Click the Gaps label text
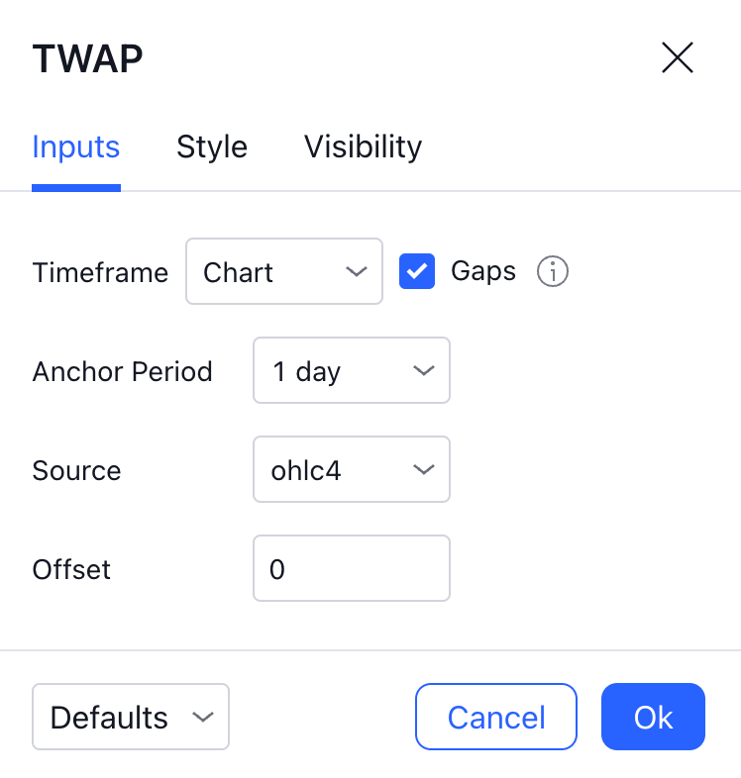This screenshot has height=778, width=741. pyautogui.click(x=483, y=271)
